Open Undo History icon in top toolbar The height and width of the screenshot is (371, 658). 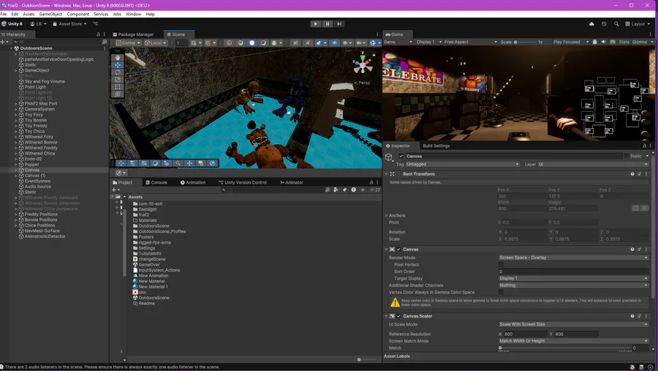coord(604,24)
